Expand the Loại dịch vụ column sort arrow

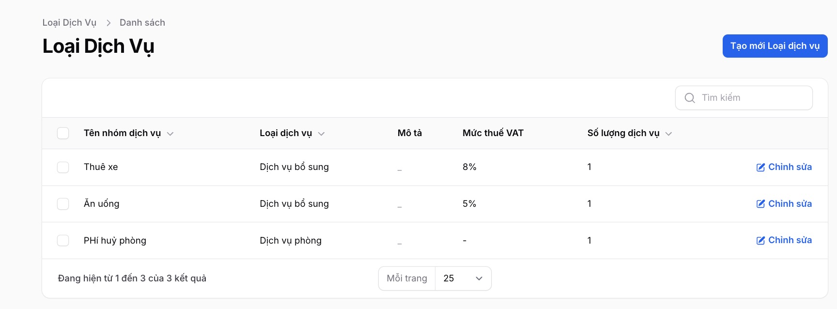(321, 134)
